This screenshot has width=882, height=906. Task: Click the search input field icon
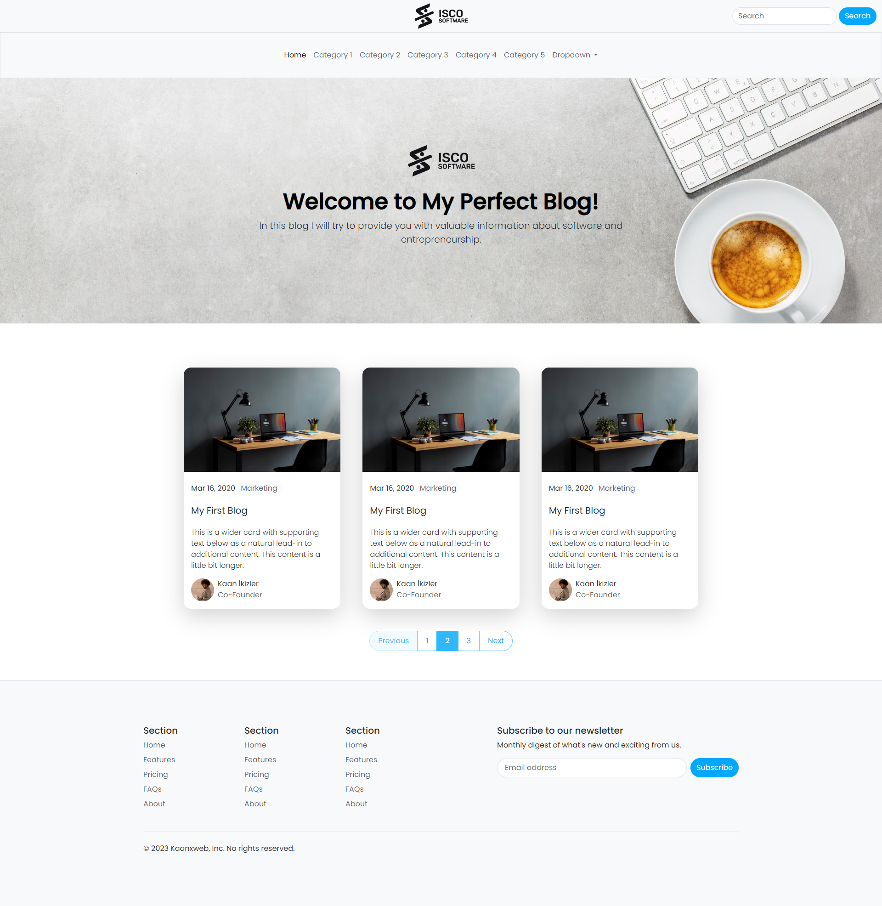pyautogui.click(x=784, y=15)
